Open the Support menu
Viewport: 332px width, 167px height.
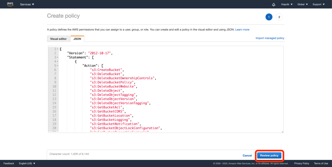coord(318,5)
